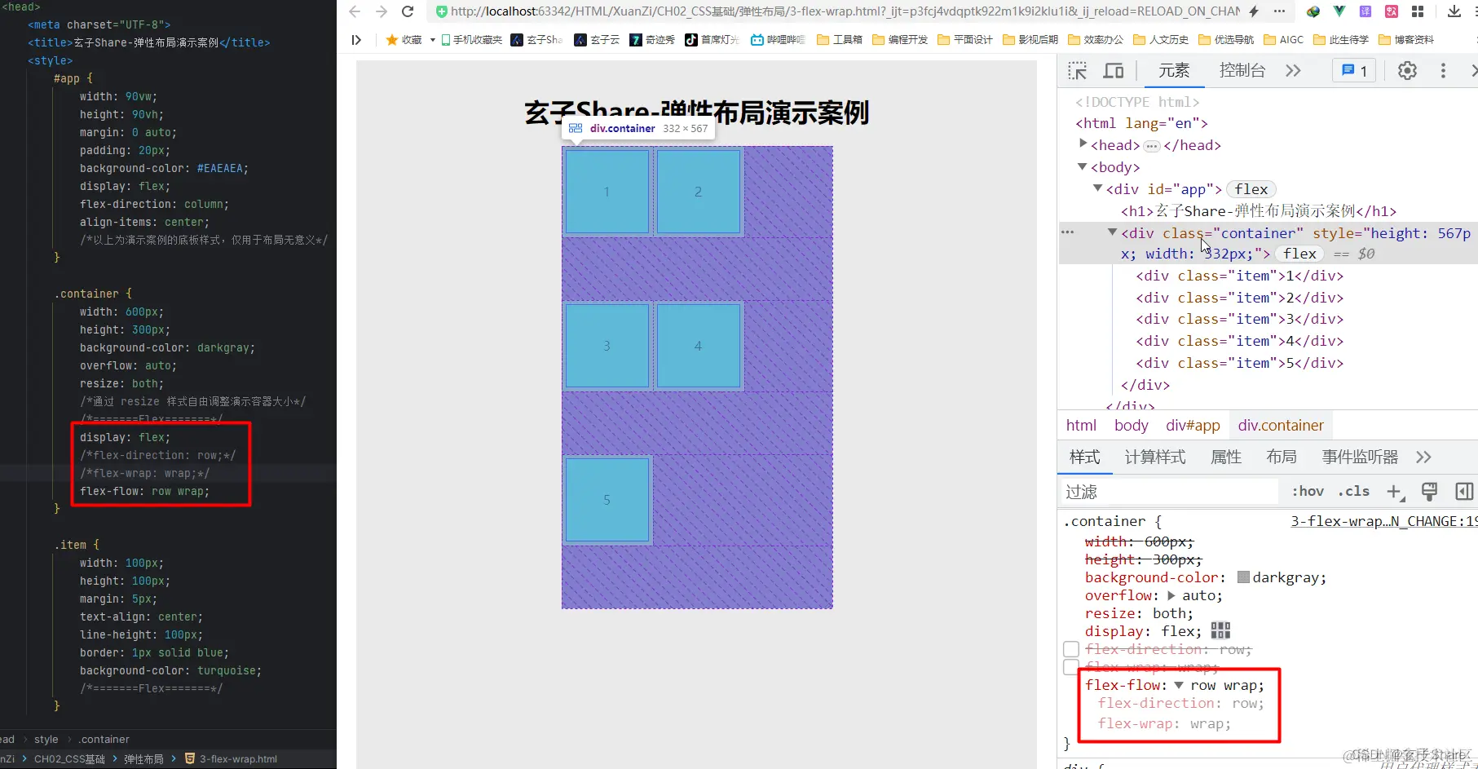Image resolution: width=1478 pixels, height=769 pixels.
Task: Open the darkgray color swatch picker
Action: (1243, 577)
